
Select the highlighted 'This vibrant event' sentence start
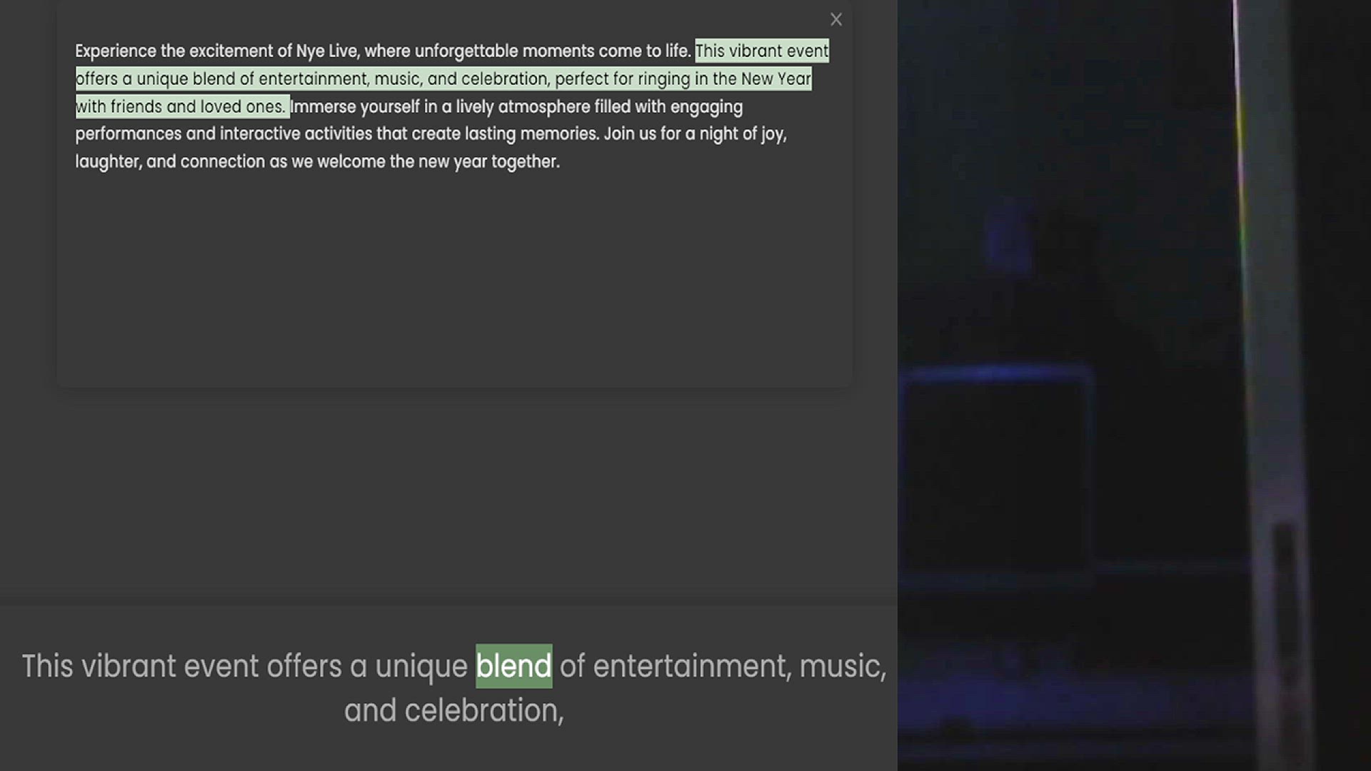click(x=761, y=51)
